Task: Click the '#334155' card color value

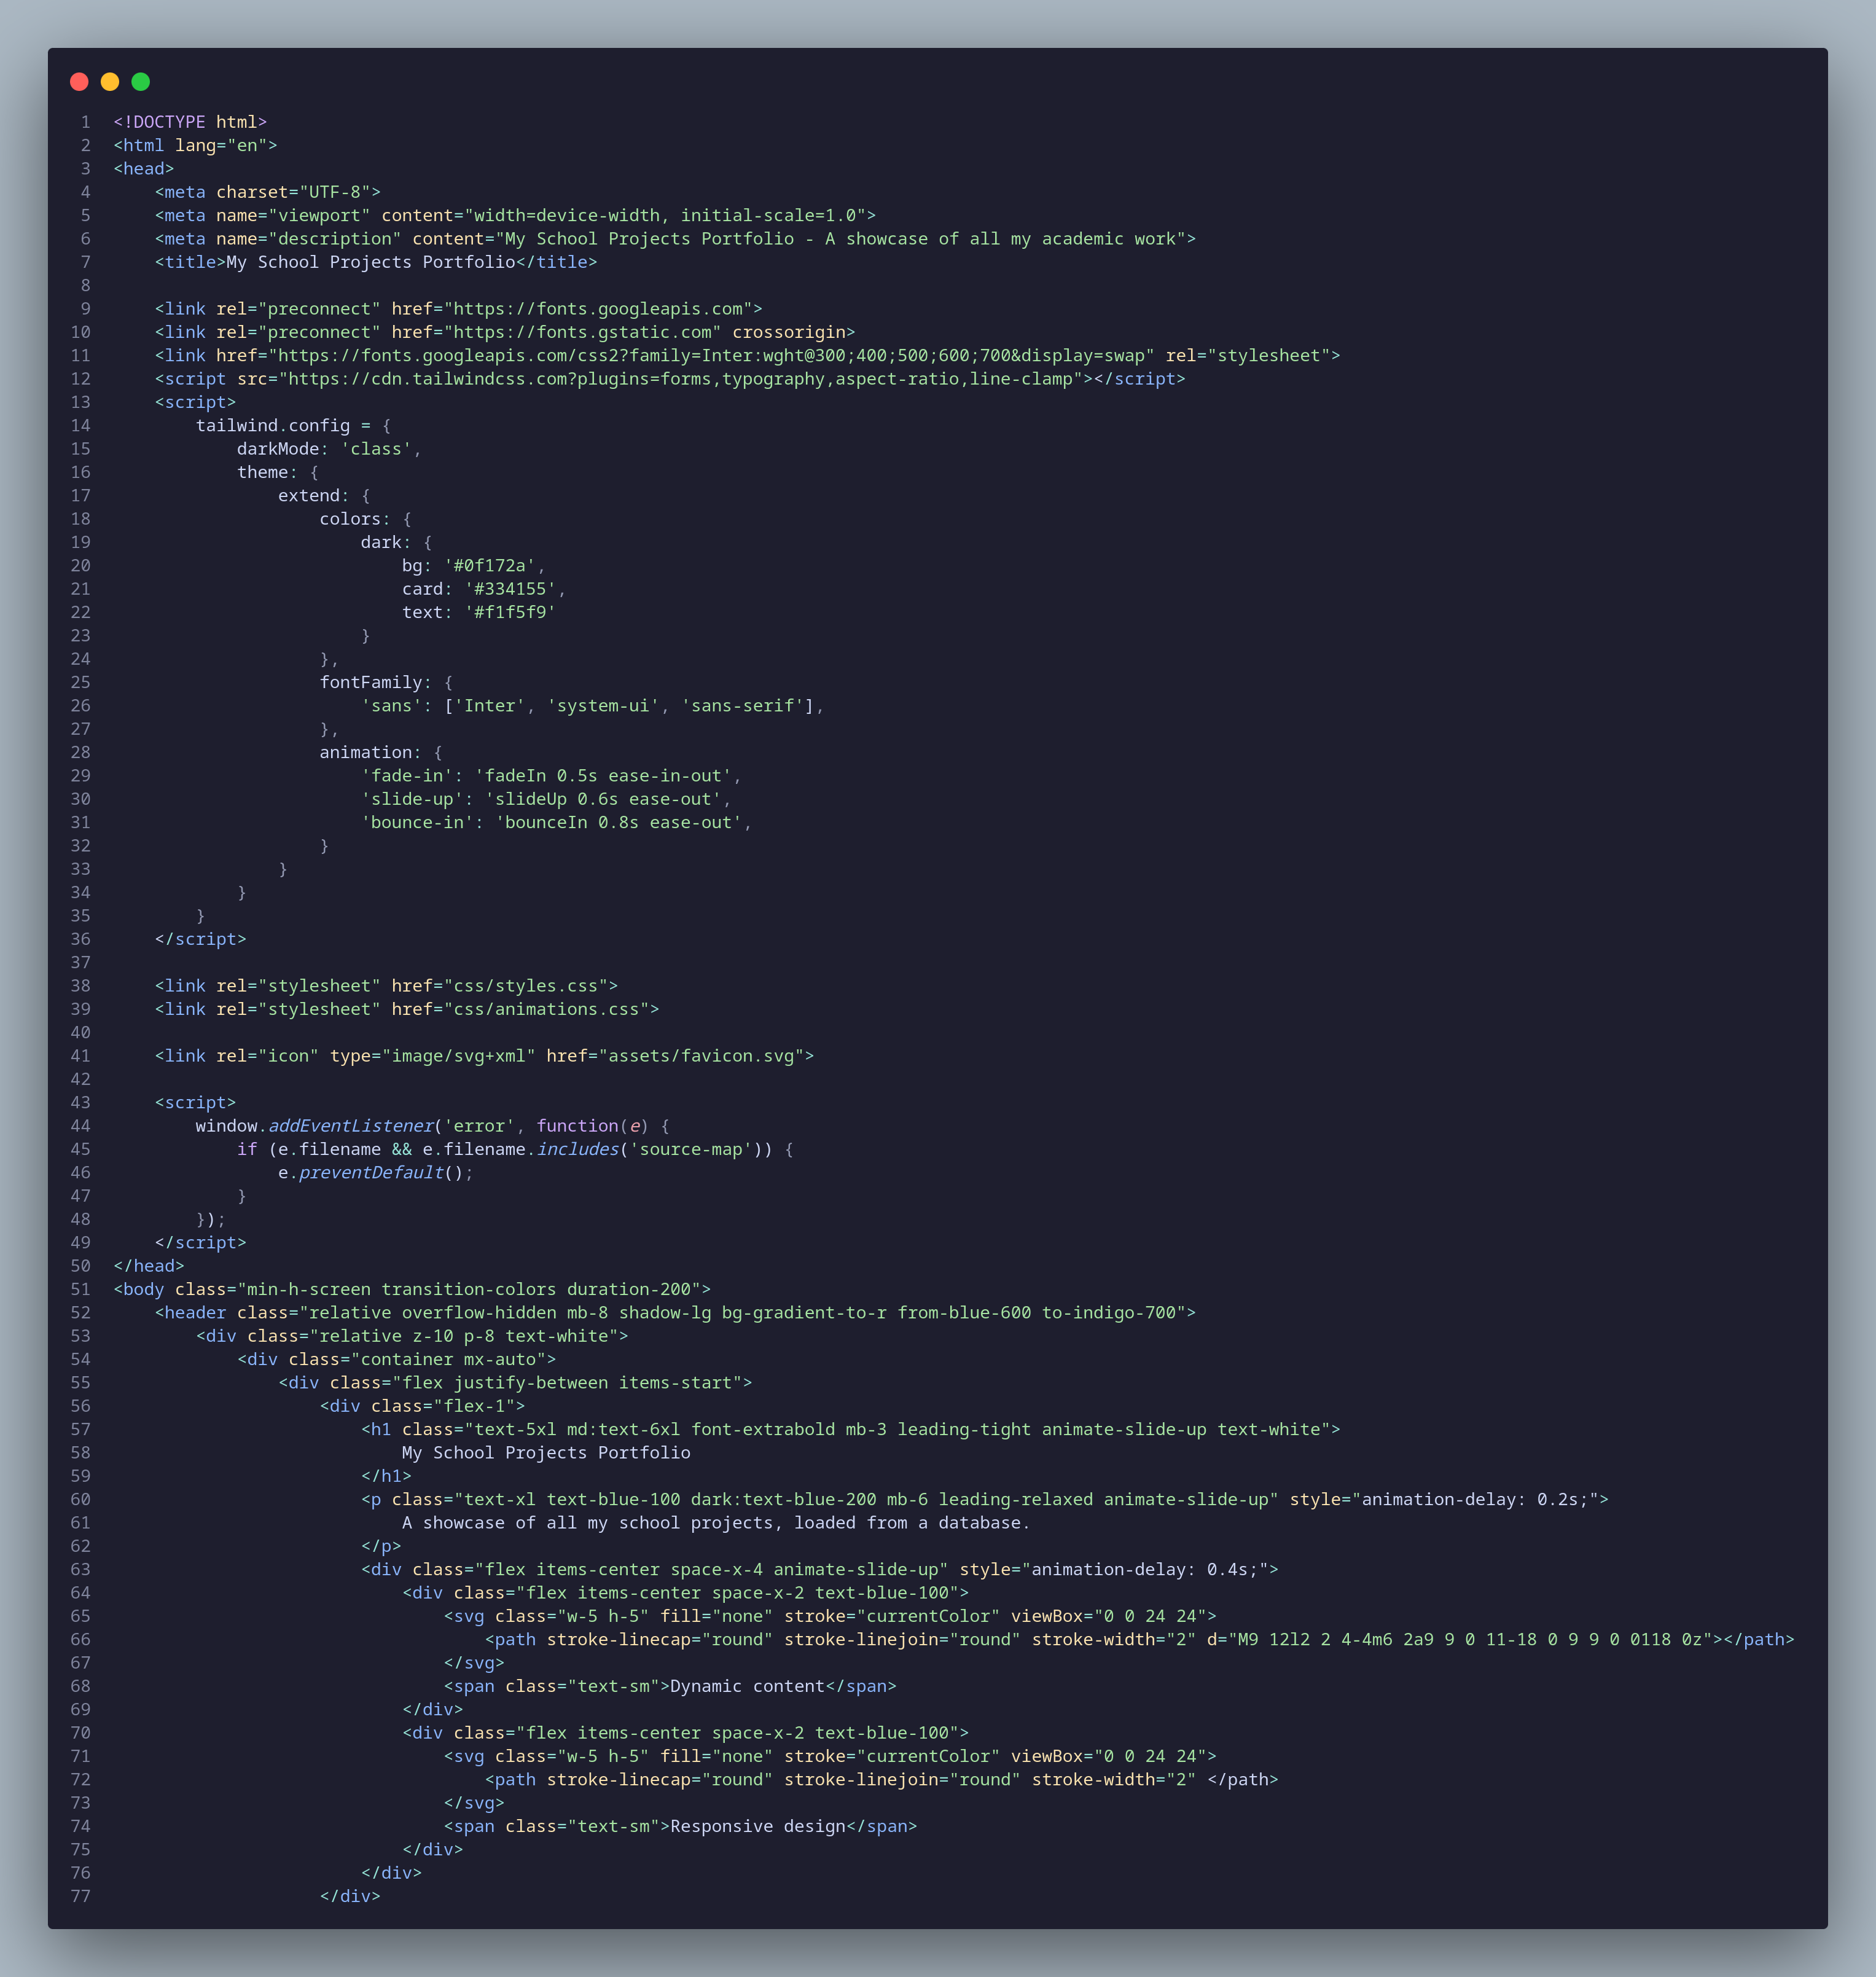Action: (x=510, y=589)
